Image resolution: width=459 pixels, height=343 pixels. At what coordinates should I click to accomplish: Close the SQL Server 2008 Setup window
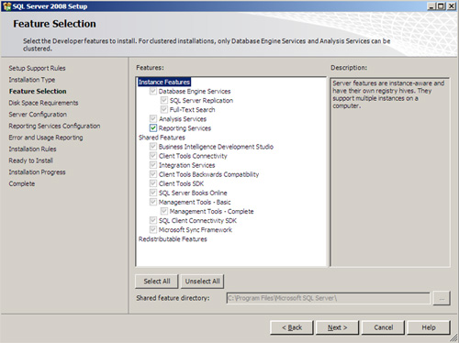point(452,6)
